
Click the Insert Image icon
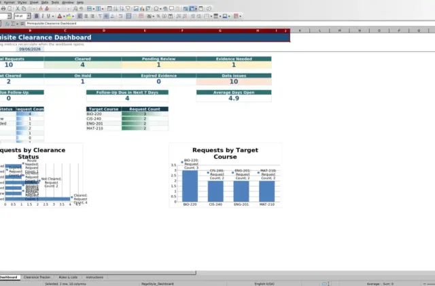tap(136, 9)
